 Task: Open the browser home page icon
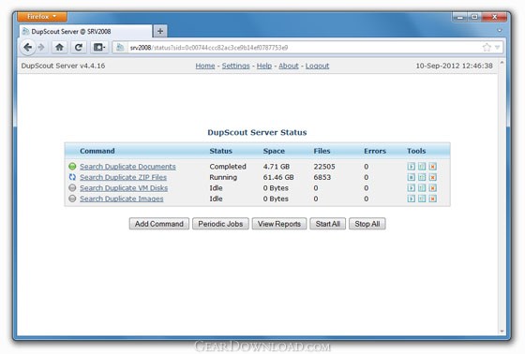click(60, 47)
